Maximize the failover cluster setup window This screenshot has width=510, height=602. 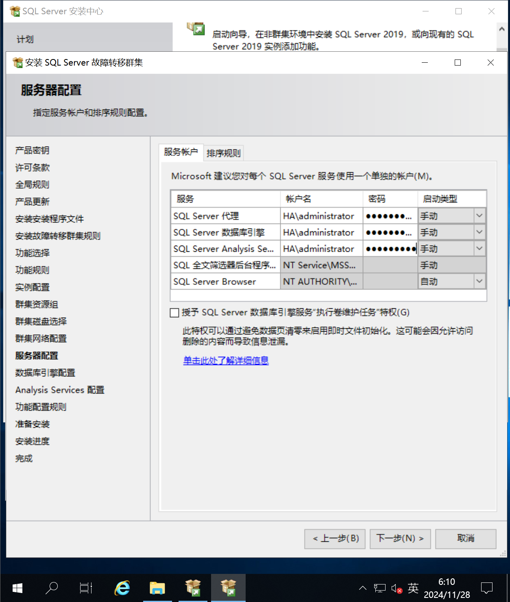tap(458, 62)
